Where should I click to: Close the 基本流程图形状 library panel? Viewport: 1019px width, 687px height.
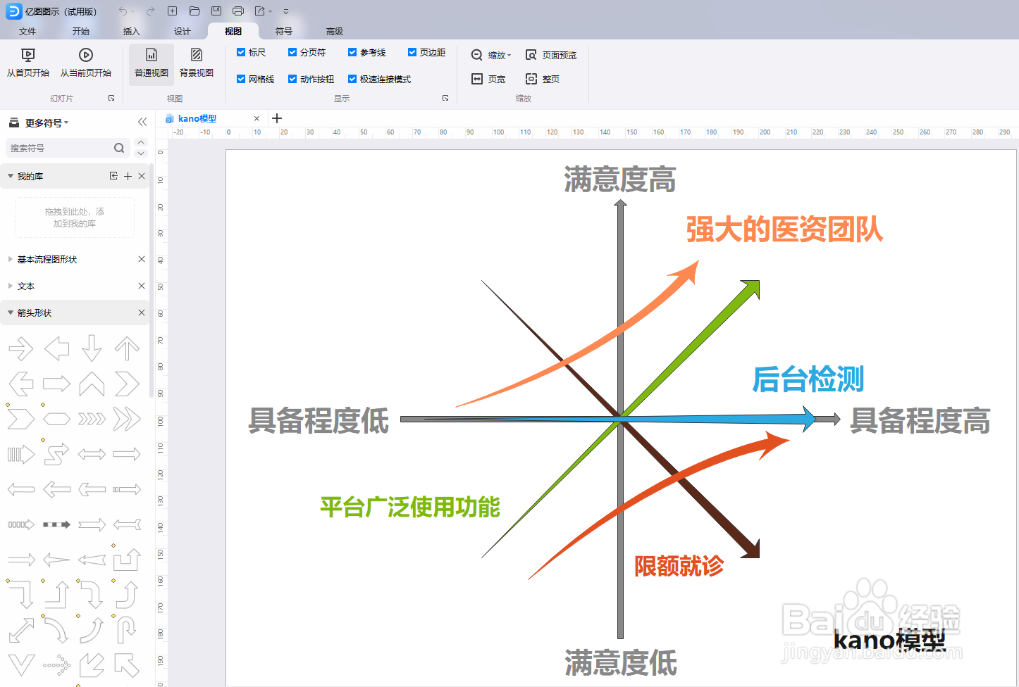click(141, 259)
